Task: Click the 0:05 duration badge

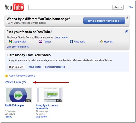Action: (28, 101)
